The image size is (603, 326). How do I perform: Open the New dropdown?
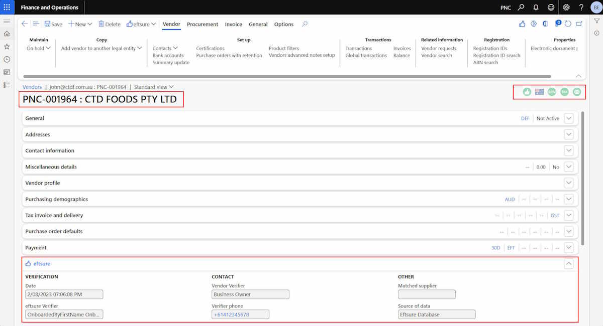80,24
